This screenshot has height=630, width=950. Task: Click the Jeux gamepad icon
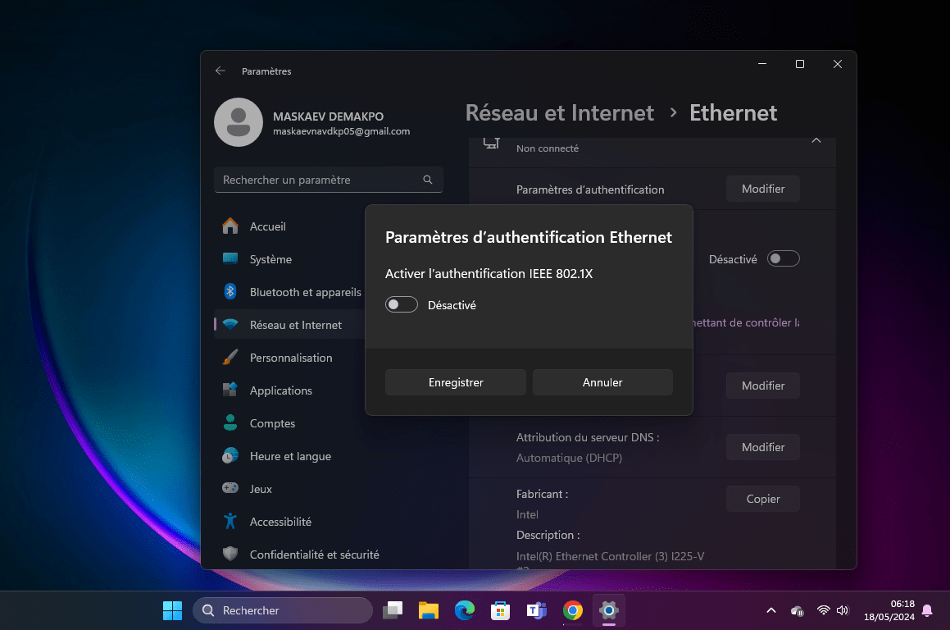230,488
